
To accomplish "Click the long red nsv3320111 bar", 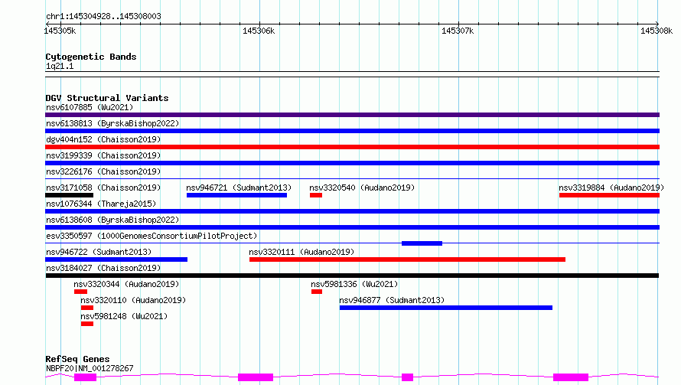I will pos(407,259).
